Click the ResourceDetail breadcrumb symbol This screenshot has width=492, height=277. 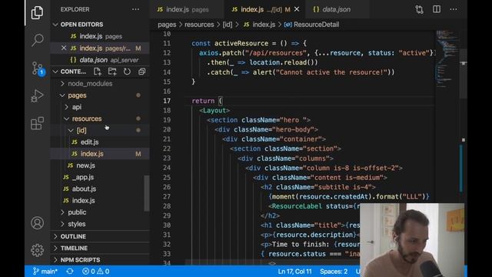(x=311, y=25)
